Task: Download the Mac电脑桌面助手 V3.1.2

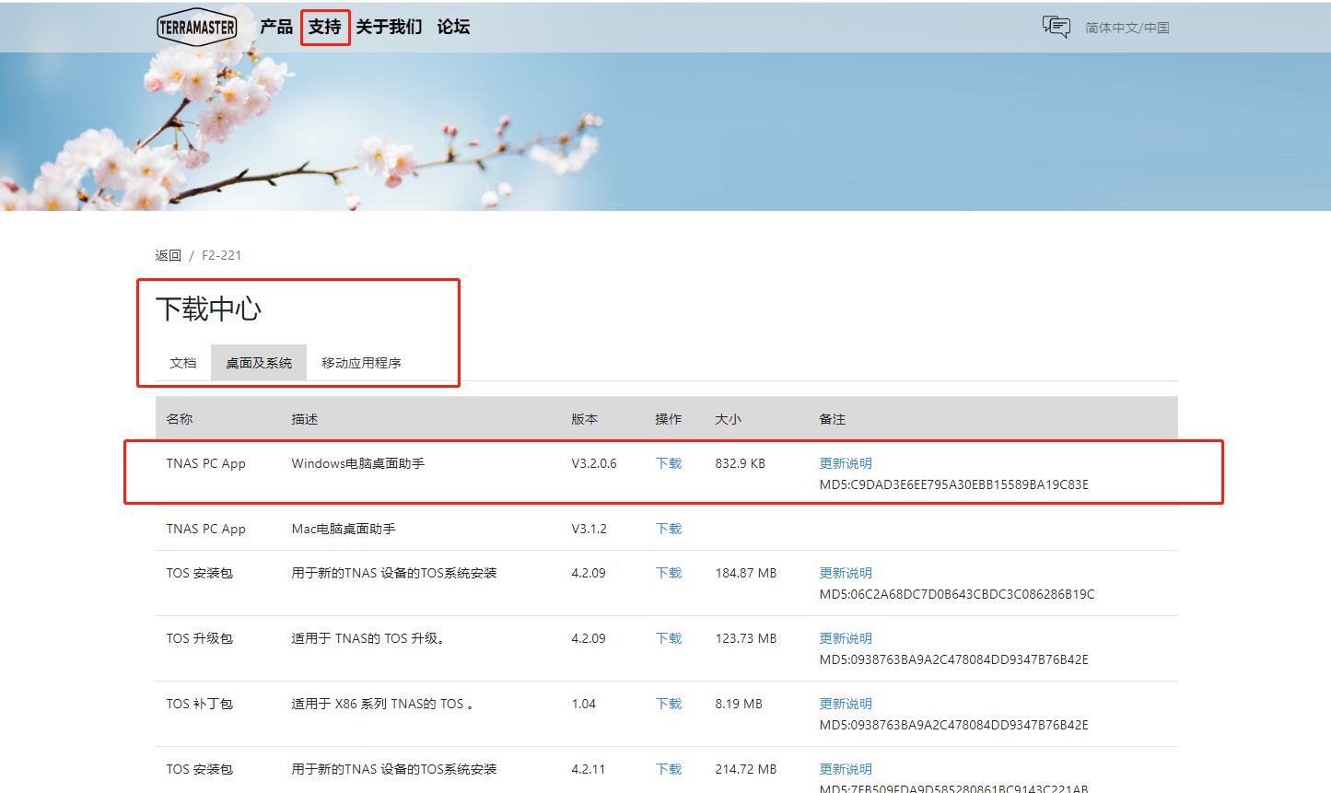Action: coord(669,529)
